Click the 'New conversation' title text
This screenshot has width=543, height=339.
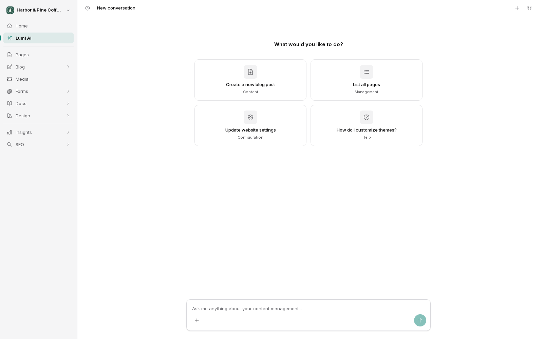(116, 8)
